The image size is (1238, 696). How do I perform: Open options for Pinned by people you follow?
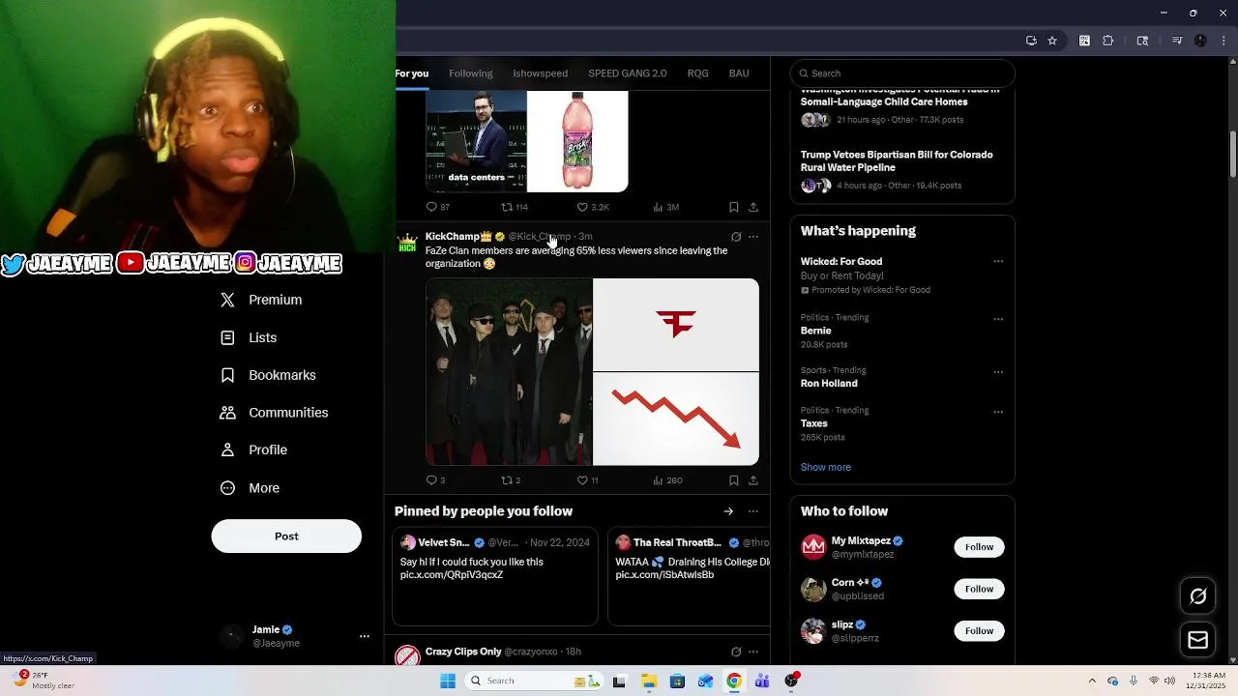coord(753,511)
